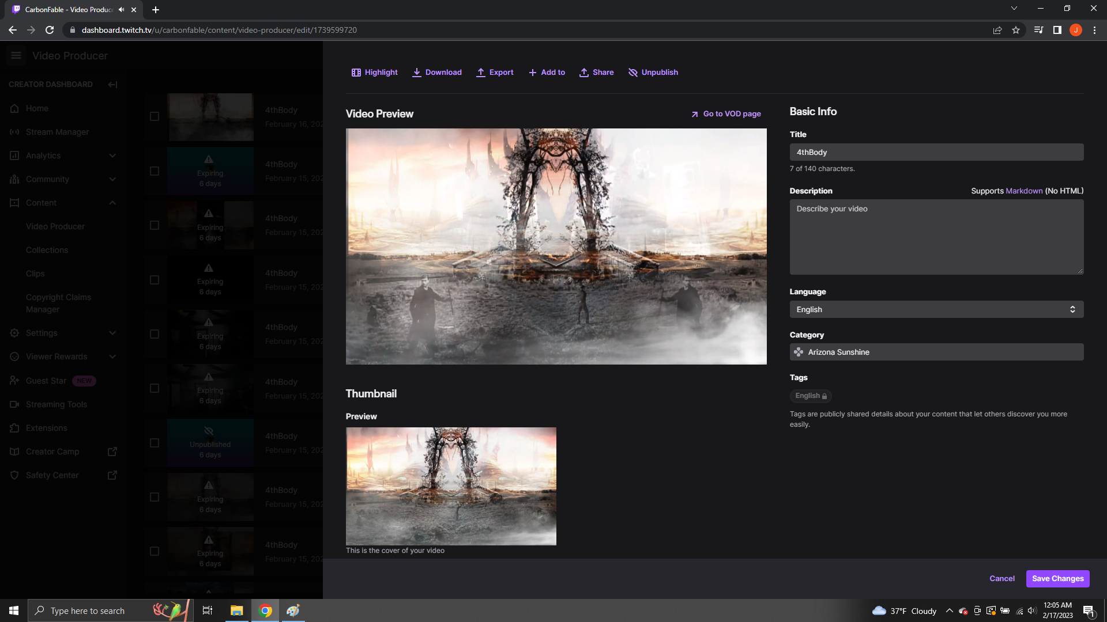Click Save Changes button

[x=1057, y=578]
